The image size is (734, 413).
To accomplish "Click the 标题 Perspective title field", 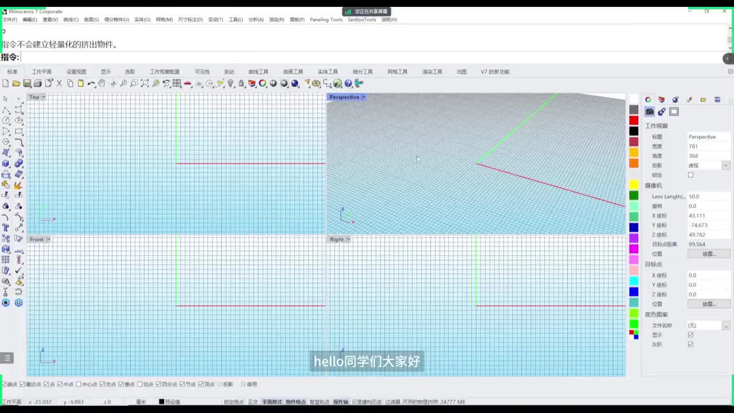I will coord(709,137).
